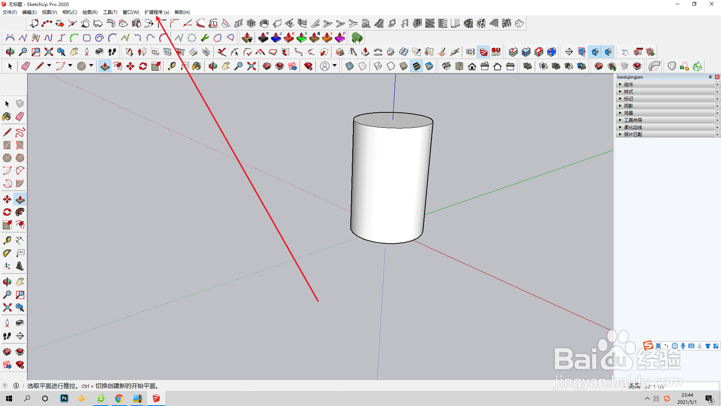Click the wrench icon in Bezier toolbar
Screen dimensions: 721x406
205,38
